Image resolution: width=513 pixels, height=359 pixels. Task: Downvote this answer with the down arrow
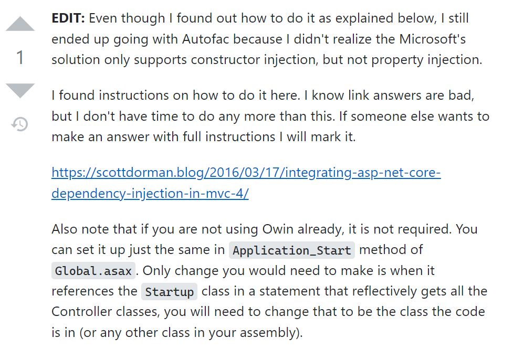(20, 91)
